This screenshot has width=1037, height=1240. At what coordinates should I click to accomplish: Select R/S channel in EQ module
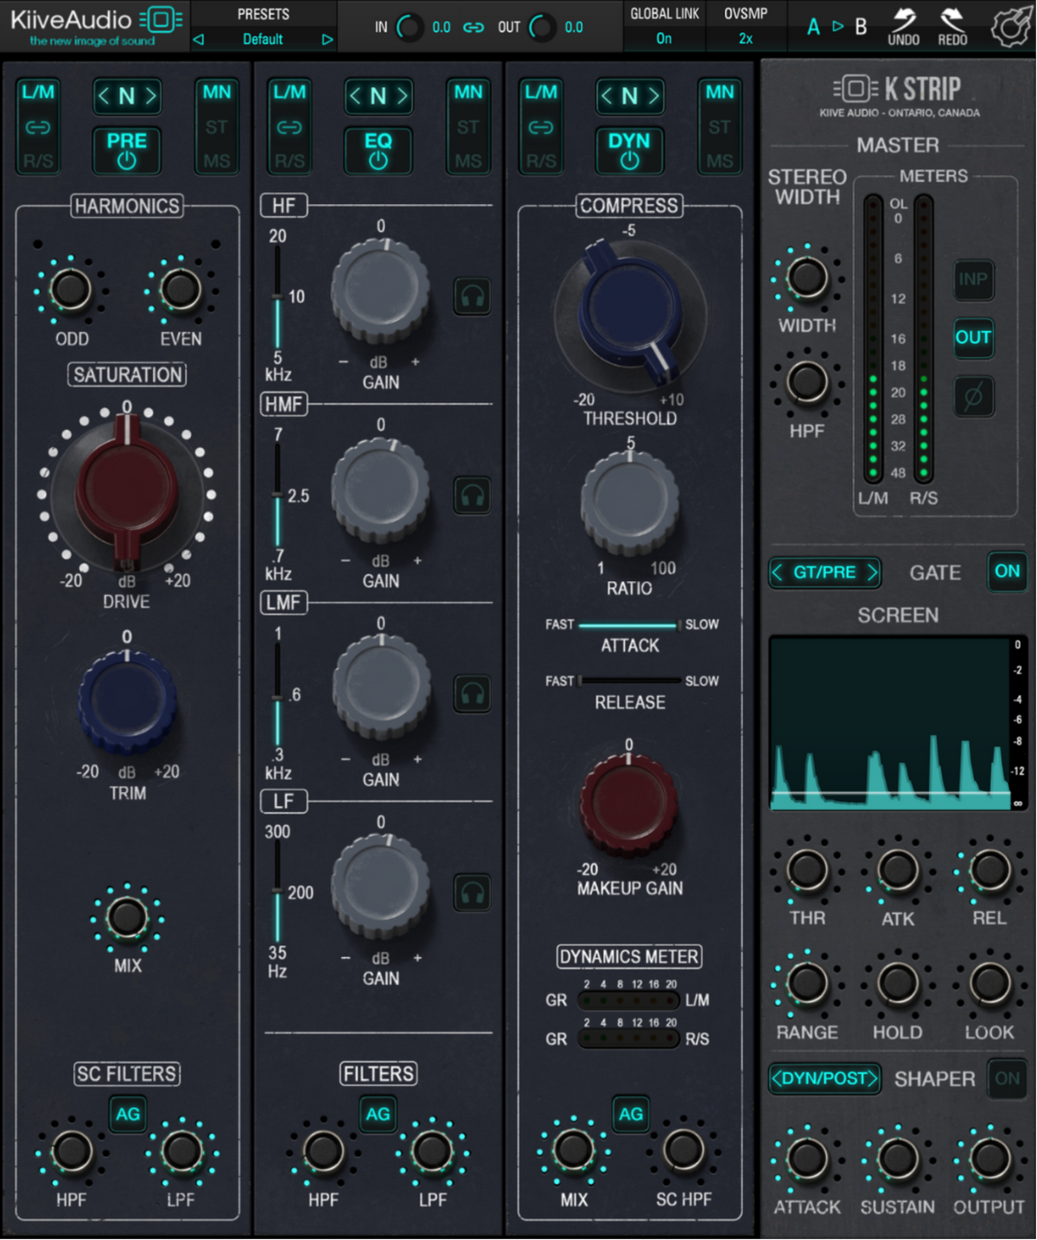(x=289, y=161)
